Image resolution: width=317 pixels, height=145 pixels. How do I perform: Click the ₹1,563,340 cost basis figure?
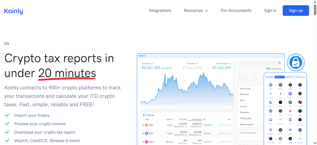click(x=192, y=68)
